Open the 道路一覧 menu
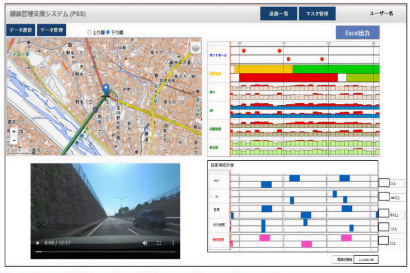 tap(278, 14)
